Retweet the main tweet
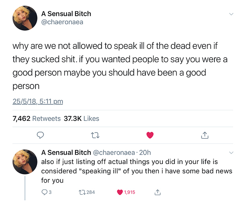 [95, 135]
